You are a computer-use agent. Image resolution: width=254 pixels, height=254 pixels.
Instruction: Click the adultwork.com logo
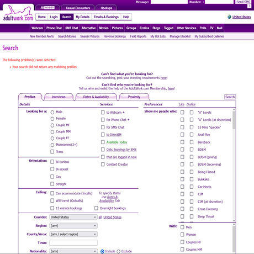[x=18, y=13]
